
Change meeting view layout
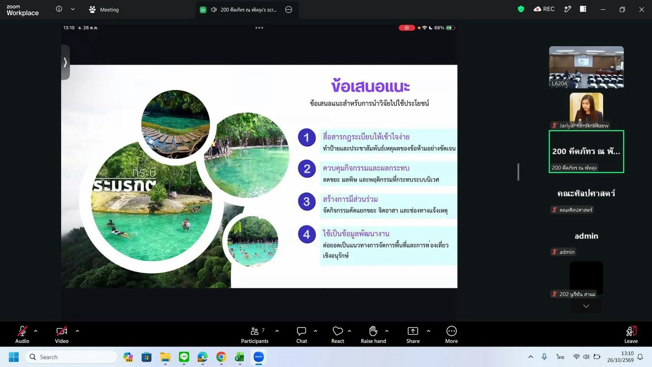click(583, 9)
